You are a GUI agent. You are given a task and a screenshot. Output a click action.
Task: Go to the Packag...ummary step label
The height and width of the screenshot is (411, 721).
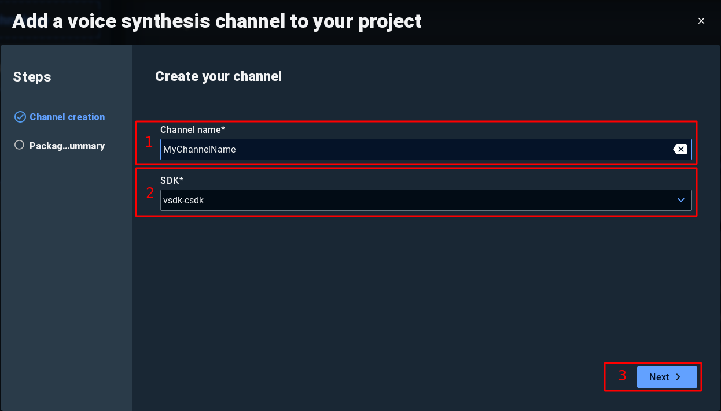(x=67, y=146)
